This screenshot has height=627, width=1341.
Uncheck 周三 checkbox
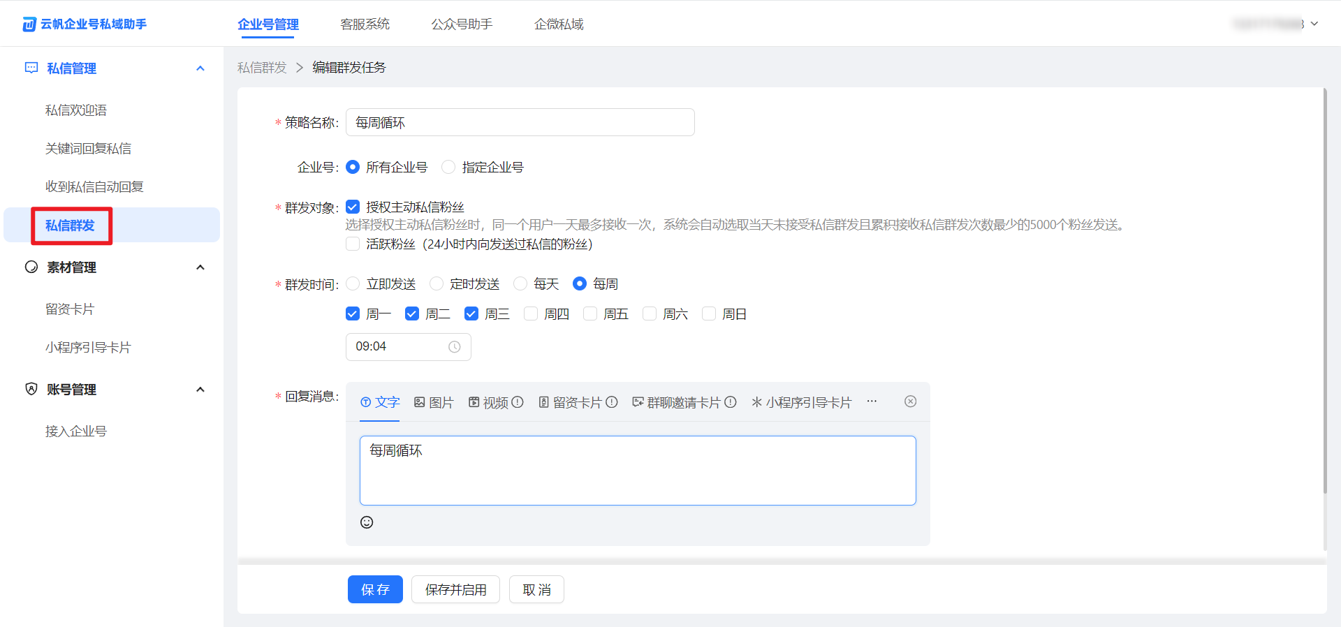pyautogui.click(x=471, y=313)
